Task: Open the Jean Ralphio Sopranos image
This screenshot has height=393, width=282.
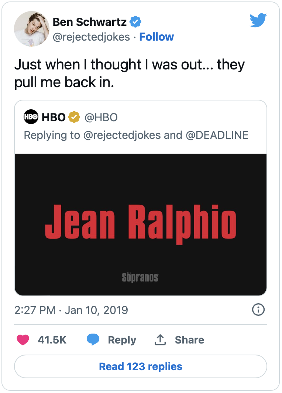Action: click(x=141, y=225)
